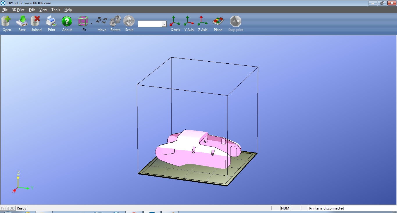Open the About dialog icon

point(67,24)
